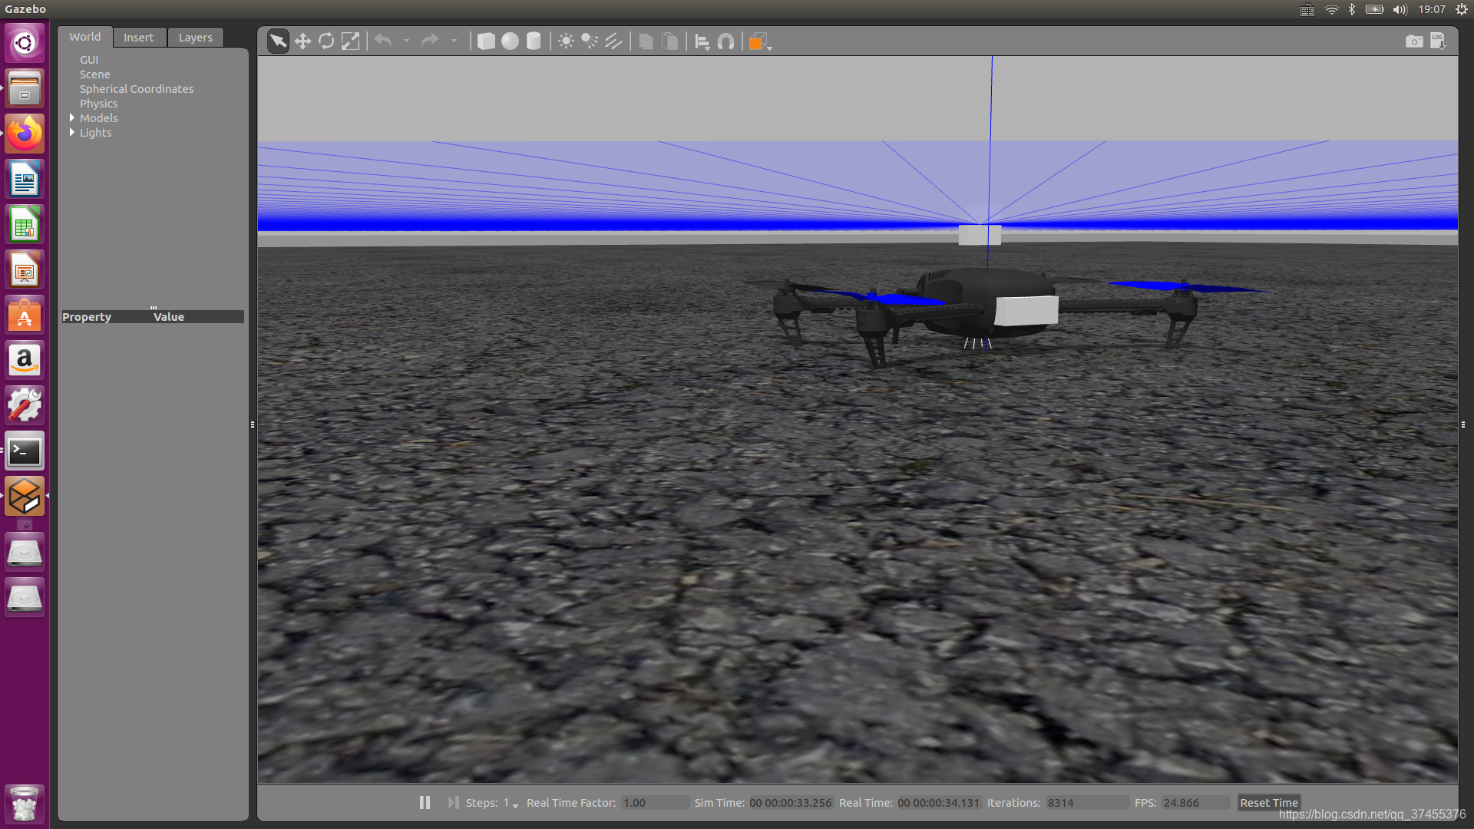1474x829 pixels.
Task: Click the log data recording icon
Action: pyautogui.click(x=1438, y=41)
